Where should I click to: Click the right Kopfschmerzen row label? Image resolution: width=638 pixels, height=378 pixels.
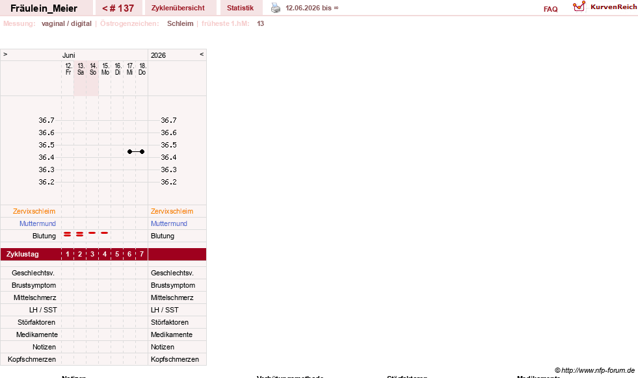pos(174,359)
